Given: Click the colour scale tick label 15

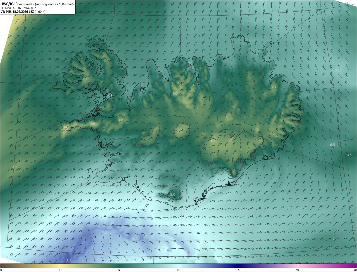Looking at the screenshot, I should click(238, 270).
